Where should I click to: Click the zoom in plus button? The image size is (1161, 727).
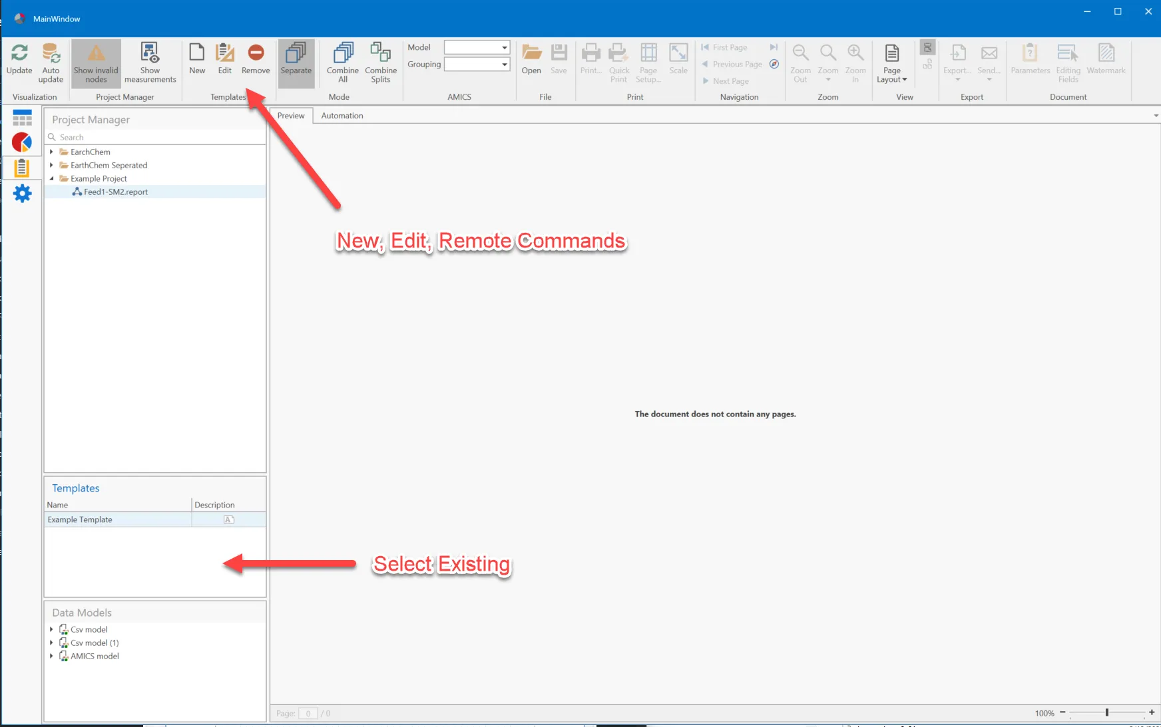click(x=1152, y=712)
